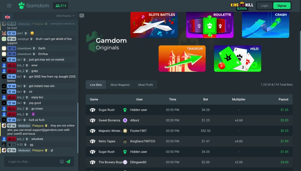Screen dimensions: 301x171
Task: Click the main page scrollbar
Action: pos(300,51)
